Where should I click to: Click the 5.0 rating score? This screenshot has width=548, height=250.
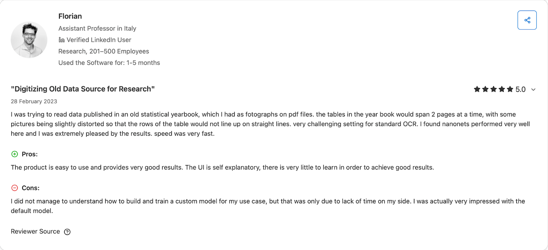[x=520, y=89]
